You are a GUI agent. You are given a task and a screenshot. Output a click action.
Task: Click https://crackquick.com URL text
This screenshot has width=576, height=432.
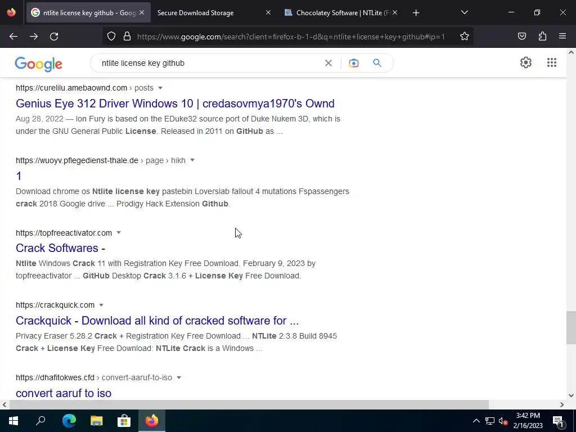55,305
